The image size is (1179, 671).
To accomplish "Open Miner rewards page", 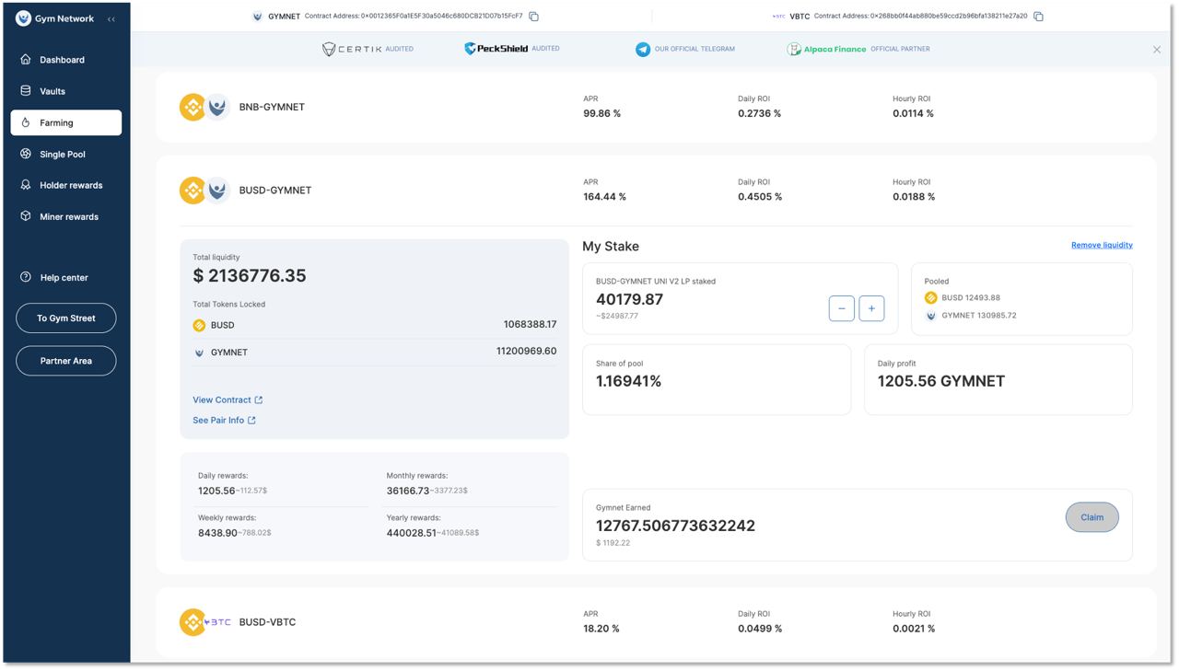I will [68, 217].
